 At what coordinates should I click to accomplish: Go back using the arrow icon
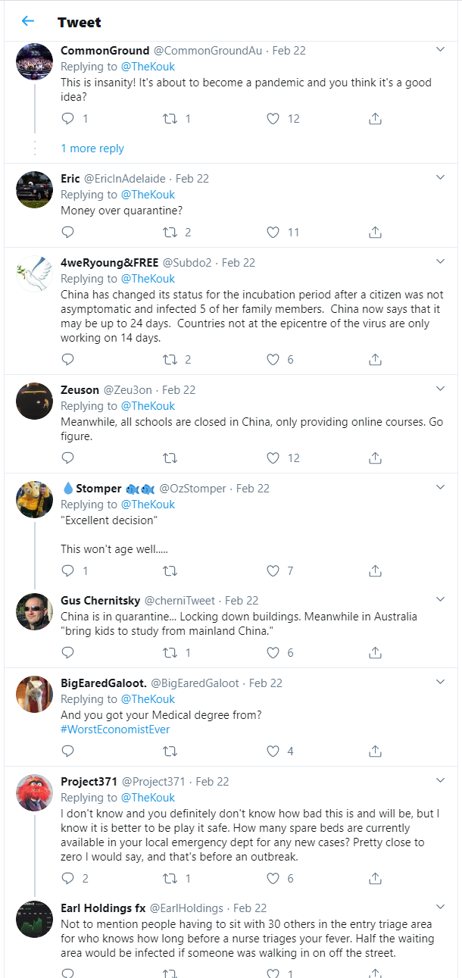pos(28,21)
